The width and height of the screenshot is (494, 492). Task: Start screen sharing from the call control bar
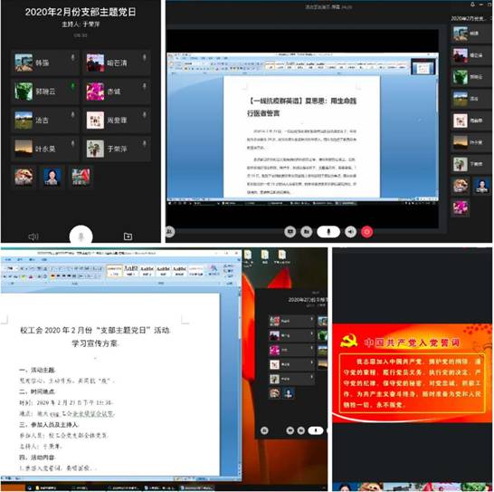pos(290,232)
